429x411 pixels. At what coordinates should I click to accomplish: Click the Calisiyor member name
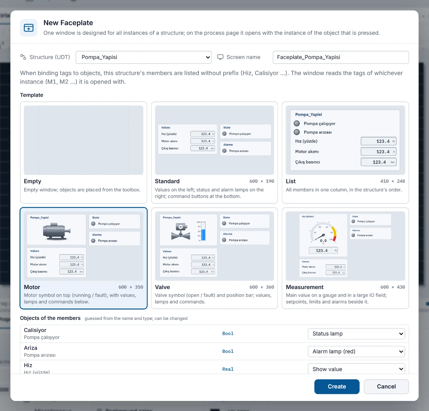pos(35,330)
